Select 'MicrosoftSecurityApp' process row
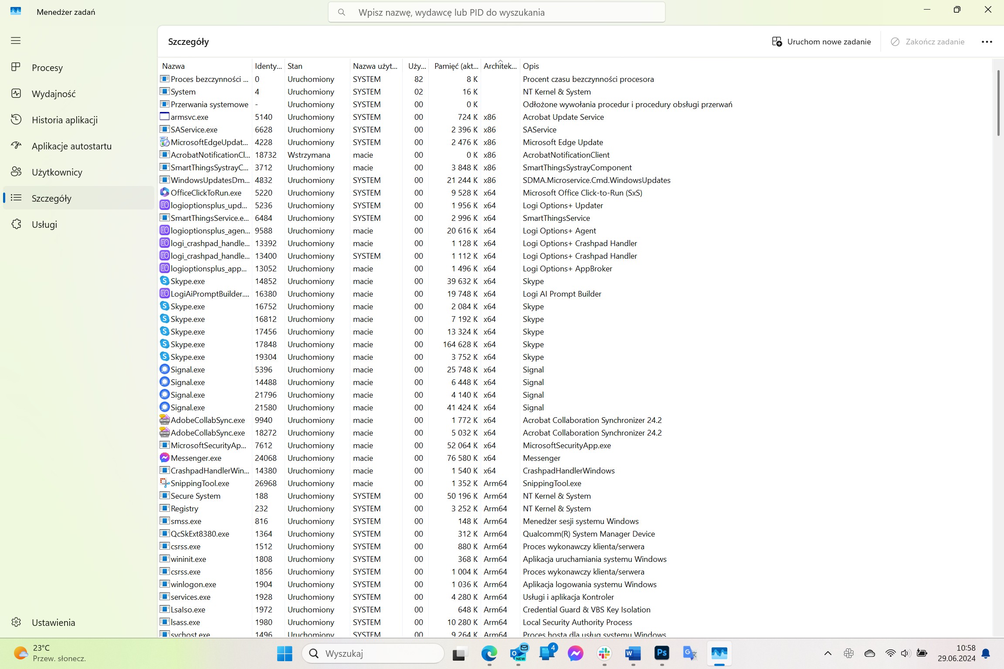This screenshot has height=669, width=1004. 575,445
